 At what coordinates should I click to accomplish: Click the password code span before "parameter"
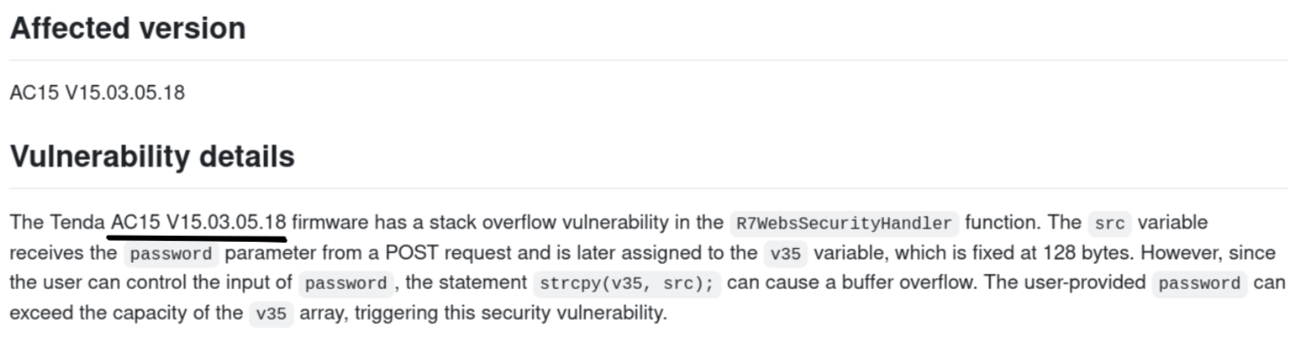(x=169, y=254)
